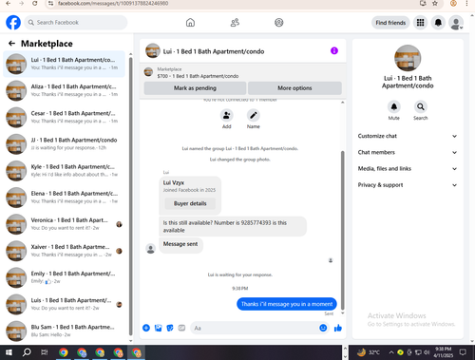
Task: Open Windows taskbar search
Action: pos(27,352)
